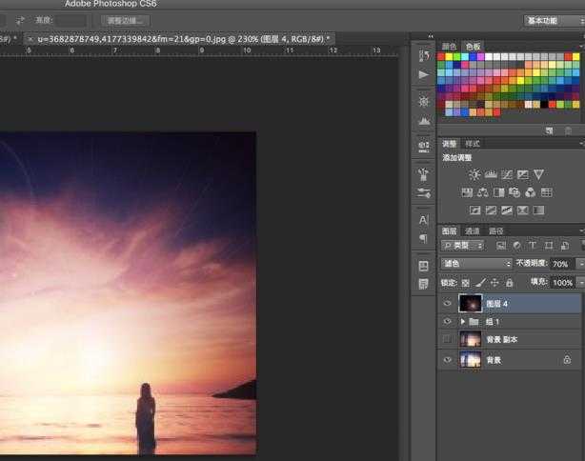Expand the 组 1 layer group
The height and width of the screenshot is (461, 585).
[463, 323]
